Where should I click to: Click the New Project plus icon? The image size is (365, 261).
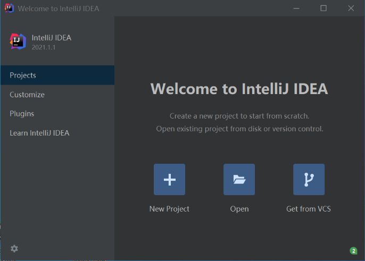click(x=169, y=179)
